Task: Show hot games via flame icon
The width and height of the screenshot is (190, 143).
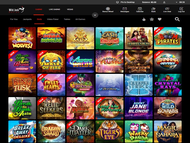Action: [144, 19]
